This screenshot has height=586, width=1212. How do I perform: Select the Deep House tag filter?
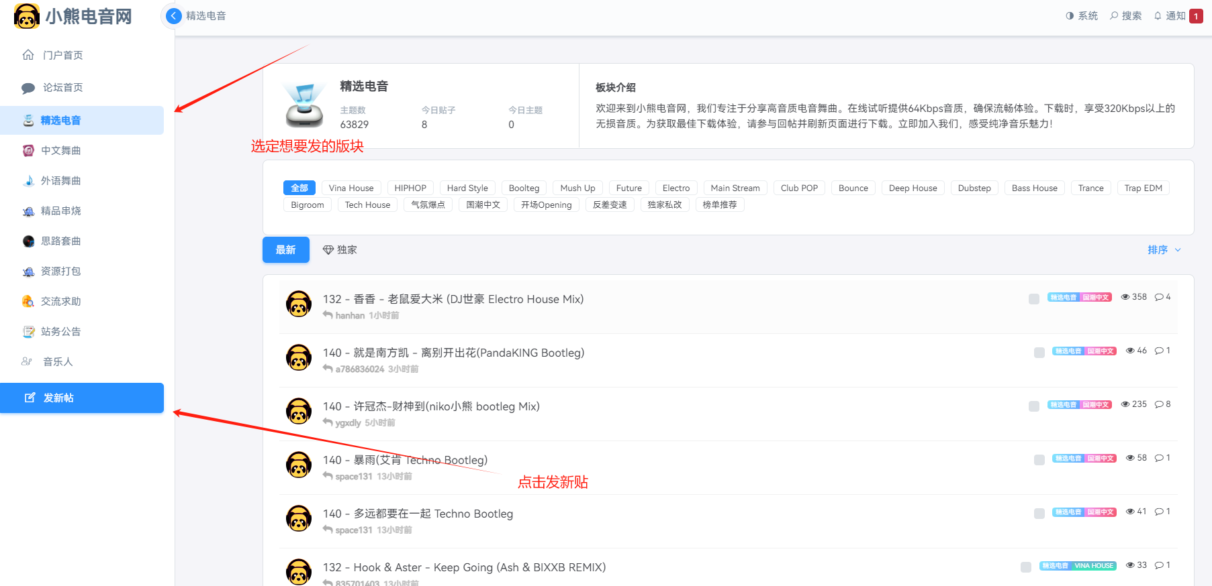tap(913, 188)
